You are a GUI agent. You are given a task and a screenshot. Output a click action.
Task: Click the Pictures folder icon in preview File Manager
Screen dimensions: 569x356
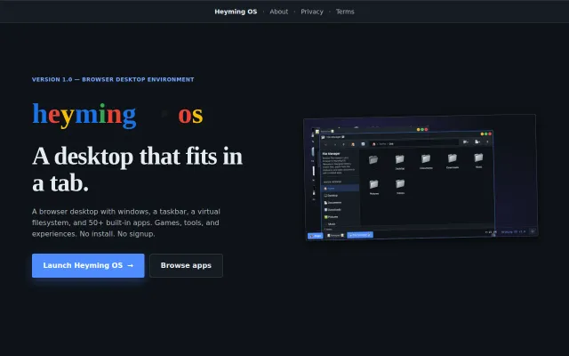coord(373,186)
